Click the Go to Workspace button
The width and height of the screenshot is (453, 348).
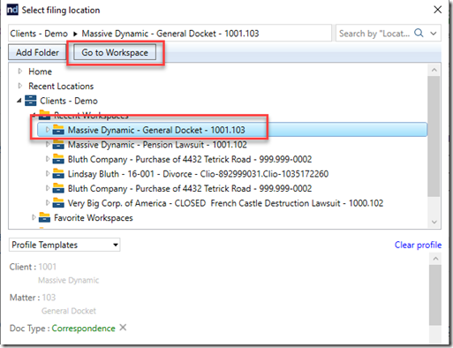pos(115,53)
